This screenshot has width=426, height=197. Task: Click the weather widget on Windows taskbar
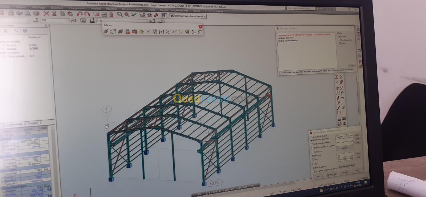pos(329,189)
